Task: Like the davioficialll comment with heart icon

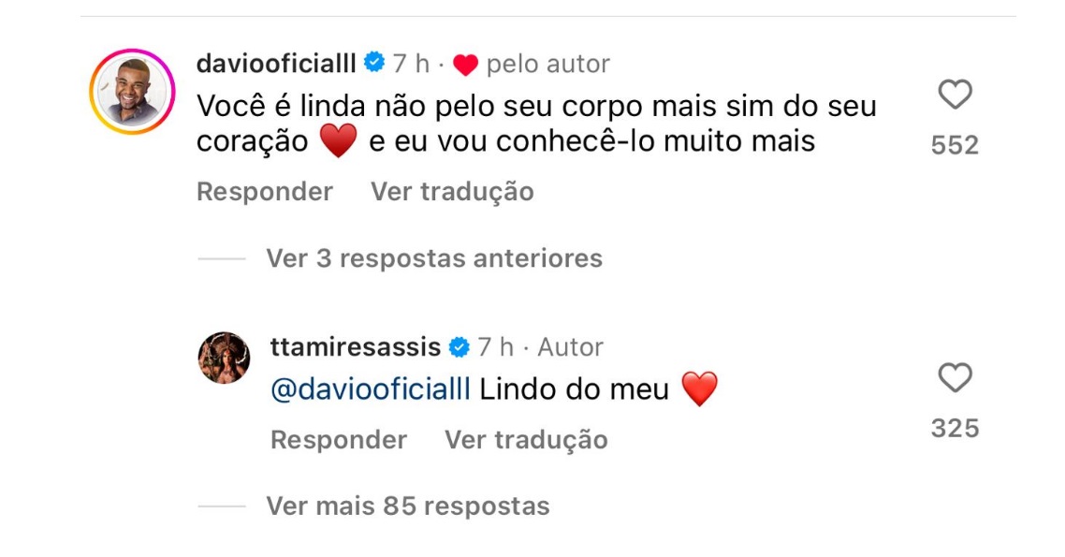Action: (955, 95)
